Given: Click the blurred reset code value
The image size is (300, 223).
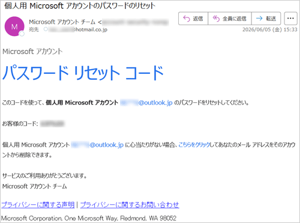Looking at the screenshot, I should click(x=52, y=124).
